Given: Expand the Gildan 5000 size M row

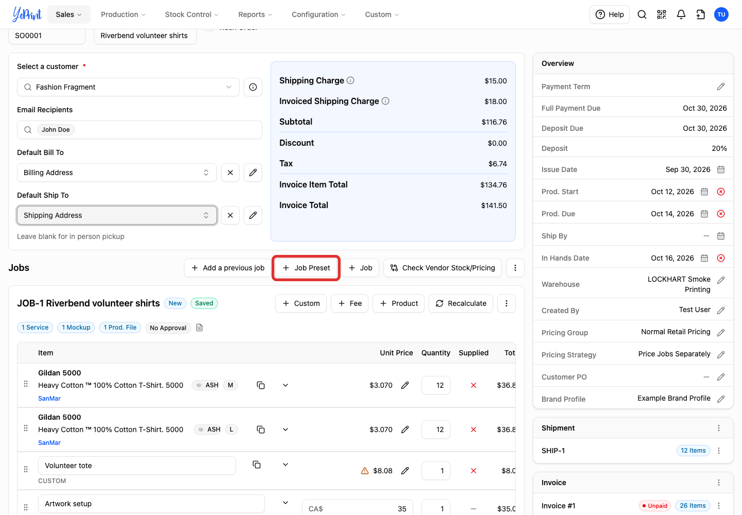Looking at the screenshot, I should 285,385.
